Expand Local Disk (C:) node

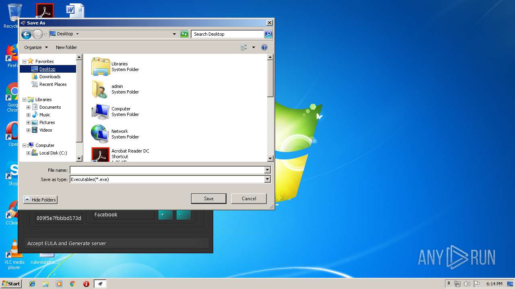(29, 153)
